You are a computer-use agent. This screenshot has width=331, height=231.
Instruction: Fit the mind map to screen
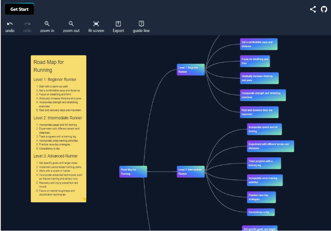point(96,27)
